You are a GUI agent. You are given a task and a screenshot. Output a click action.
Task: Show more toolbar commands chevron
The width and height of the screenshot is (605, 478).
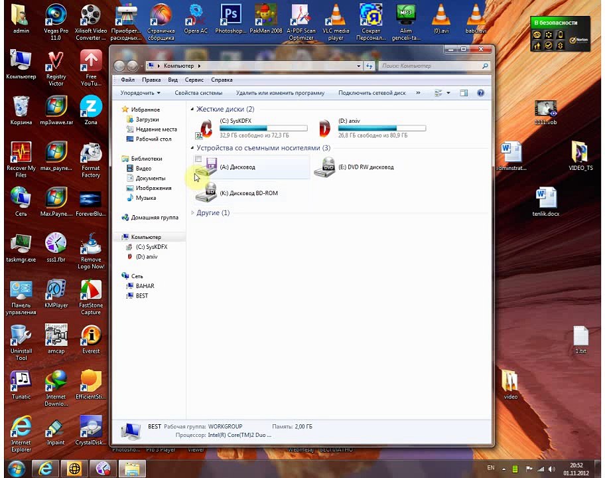[x=418, y=93]
